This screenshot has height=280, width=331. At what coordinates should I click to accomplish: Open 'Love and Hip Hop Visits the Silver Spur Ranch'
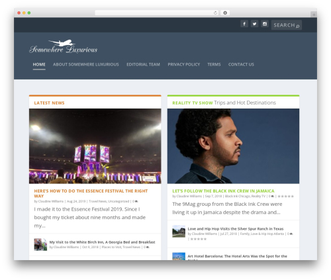pyautogui.click(x=236, y=229)
